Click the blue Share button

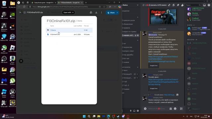(111, 13)
